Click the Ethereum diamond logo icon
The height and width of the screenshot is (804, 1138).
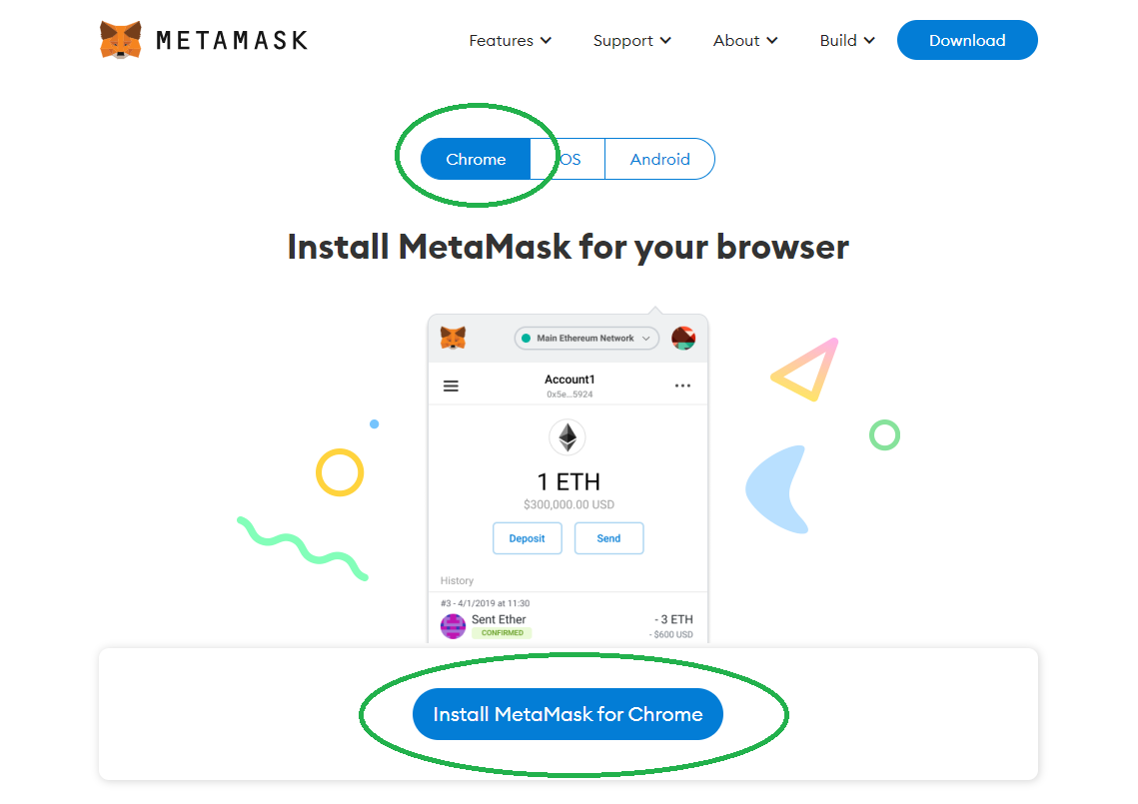pos(568,437)
